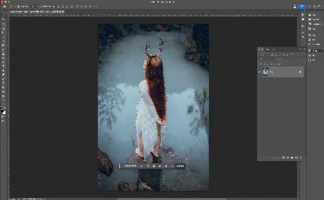Click the blue Share button

(x=302, y=6)
